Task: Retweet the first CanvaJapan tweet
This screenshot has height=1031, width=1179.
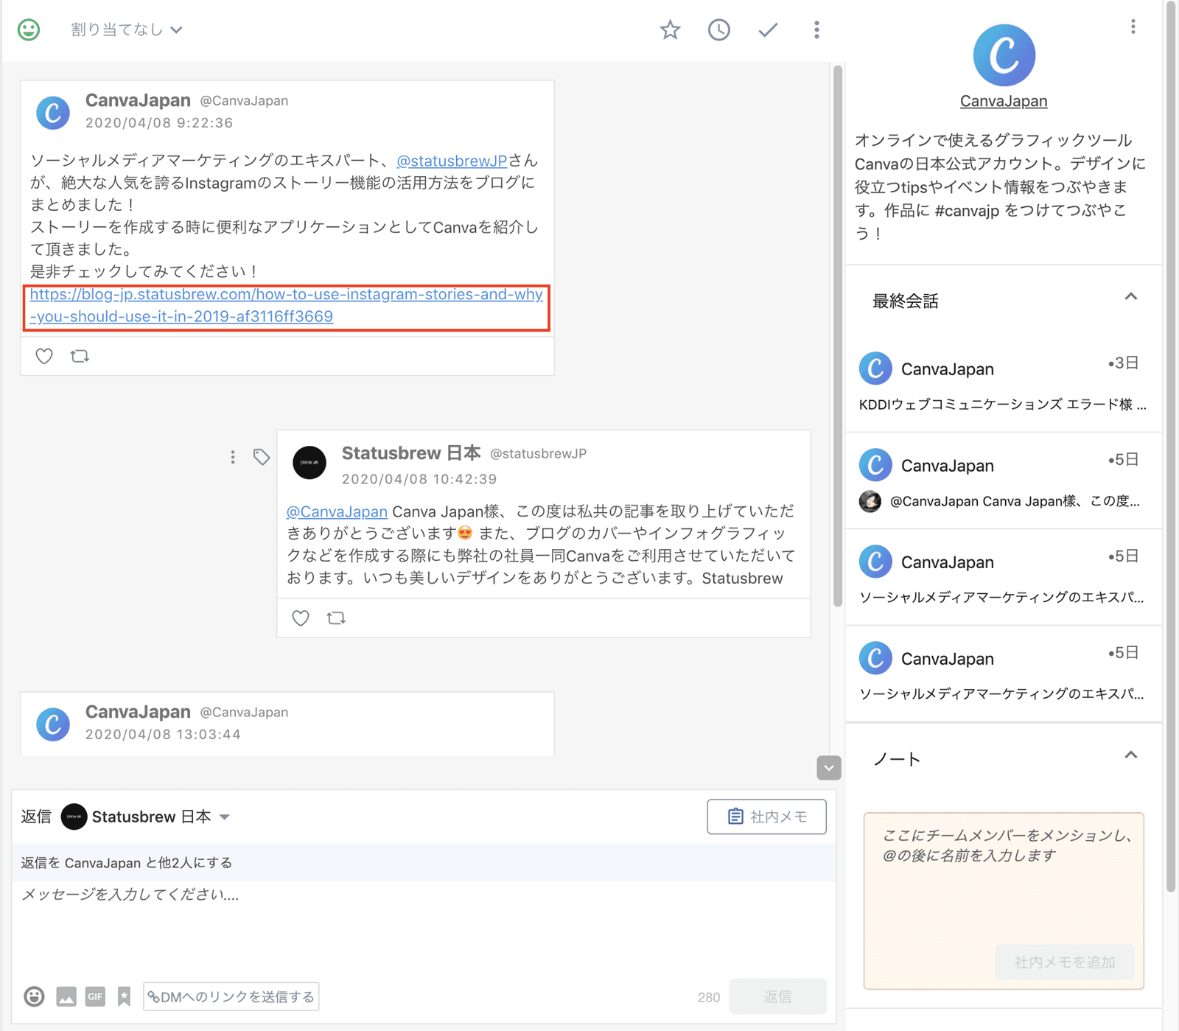Action: [80, 357]
